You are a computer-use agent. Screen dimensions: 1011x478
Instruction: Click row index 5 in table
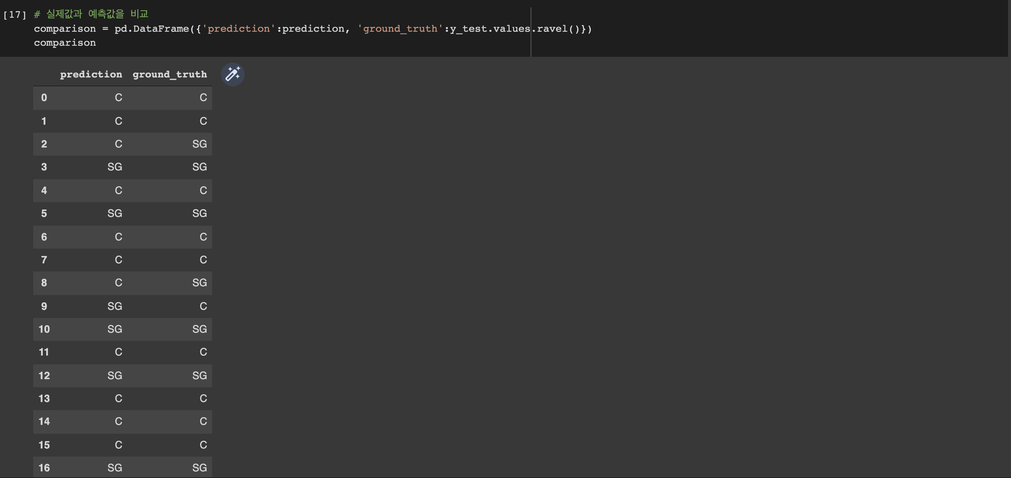click(x=44, y=214)
